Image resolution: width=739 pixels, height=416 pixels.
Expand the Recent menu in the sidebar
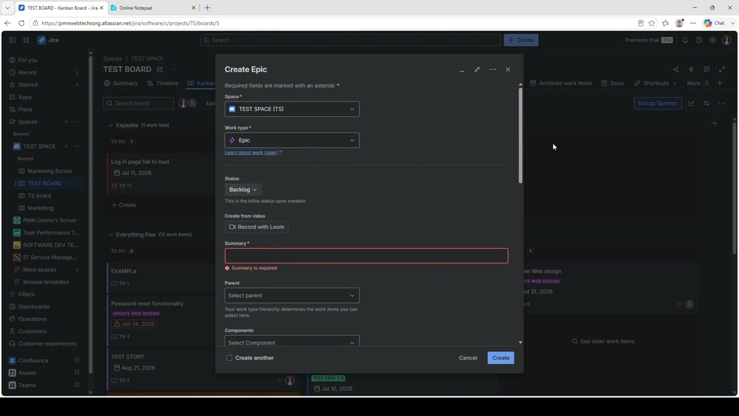(77, 72)
